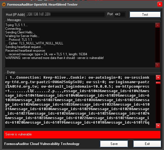Select the 'Trying TLS 1.1...' message line
164x150 pixels.
click(17, 25)
